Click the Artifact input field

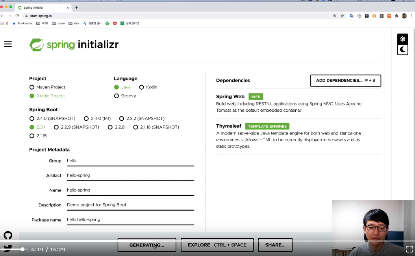[130, 176]
